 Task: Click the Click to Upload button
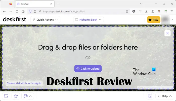(88, 69)
